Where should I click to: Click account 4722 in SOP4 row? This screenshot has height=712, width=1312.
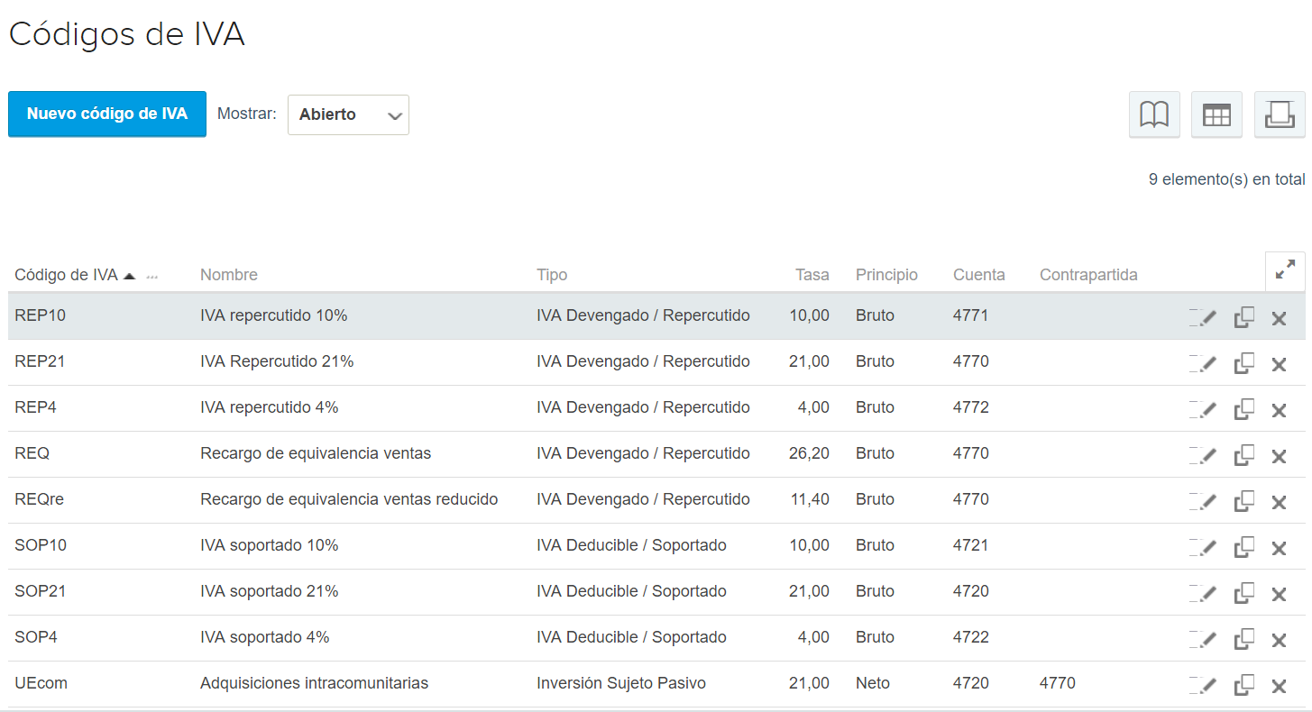point(971,637)
